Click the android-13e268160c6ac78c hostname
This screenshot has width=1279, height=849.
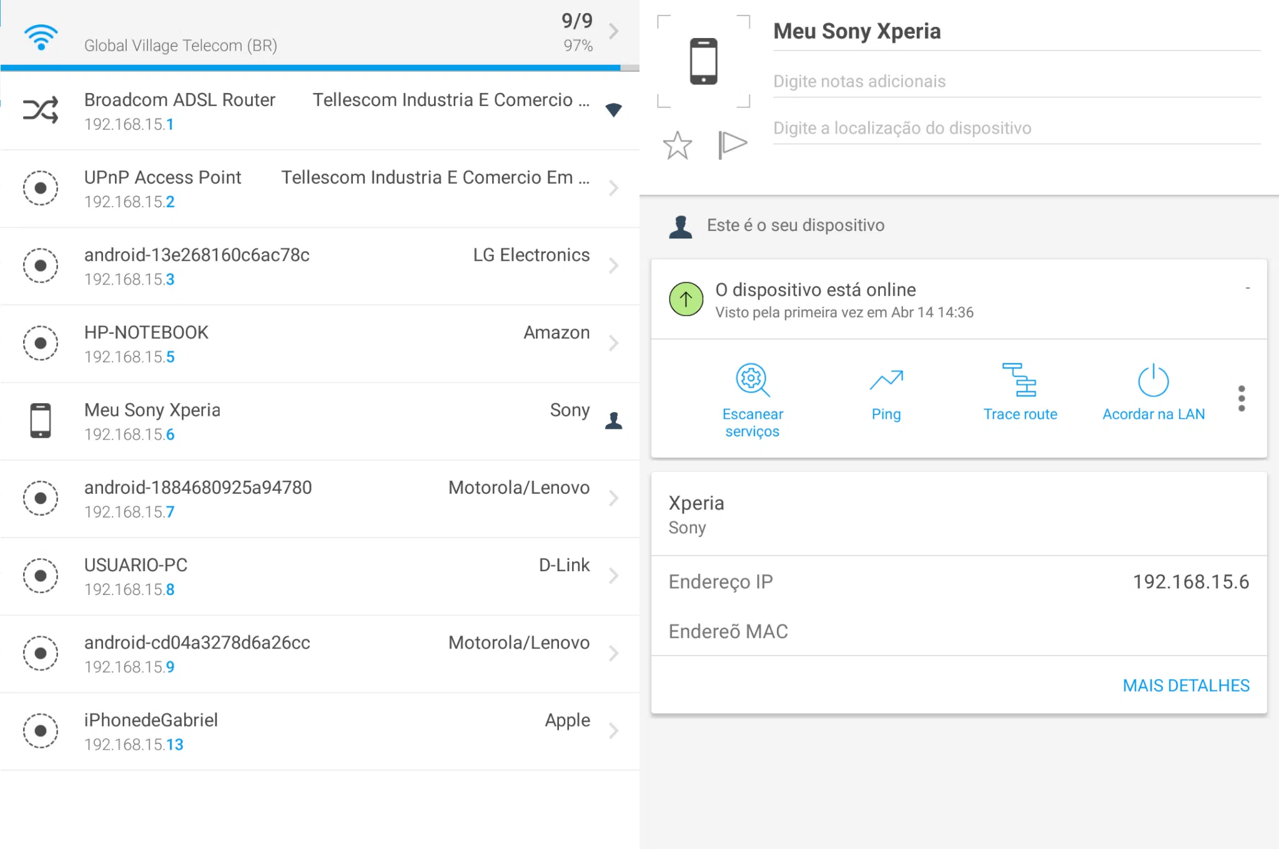pos(197,255)
